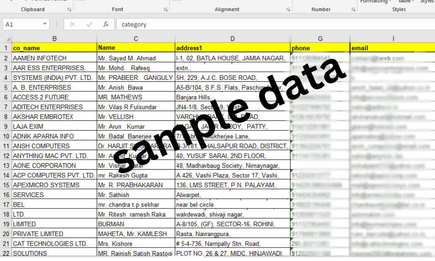Select the MR. MATHEWS cell
The width and height of the screenshot is (435, 261).
click(136, 97)
